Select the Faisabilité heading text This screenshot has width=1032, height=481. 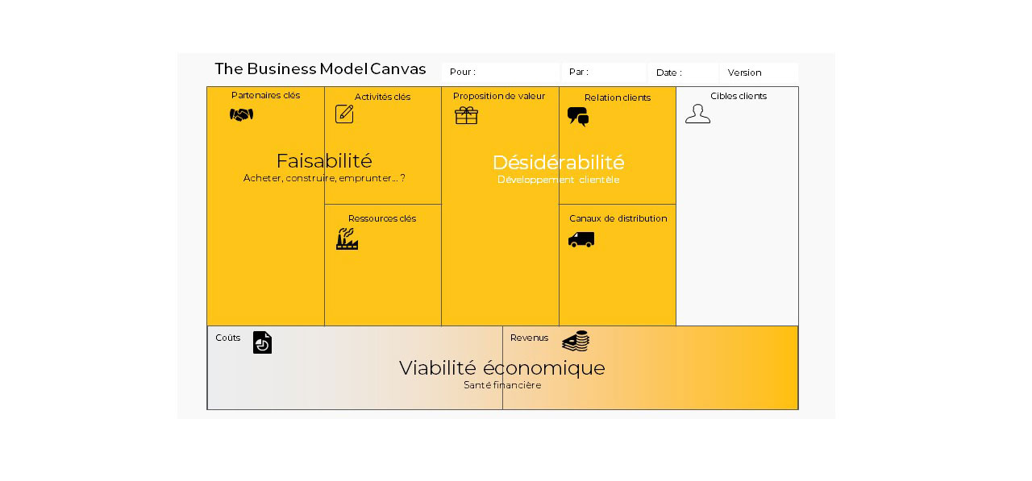324,161
